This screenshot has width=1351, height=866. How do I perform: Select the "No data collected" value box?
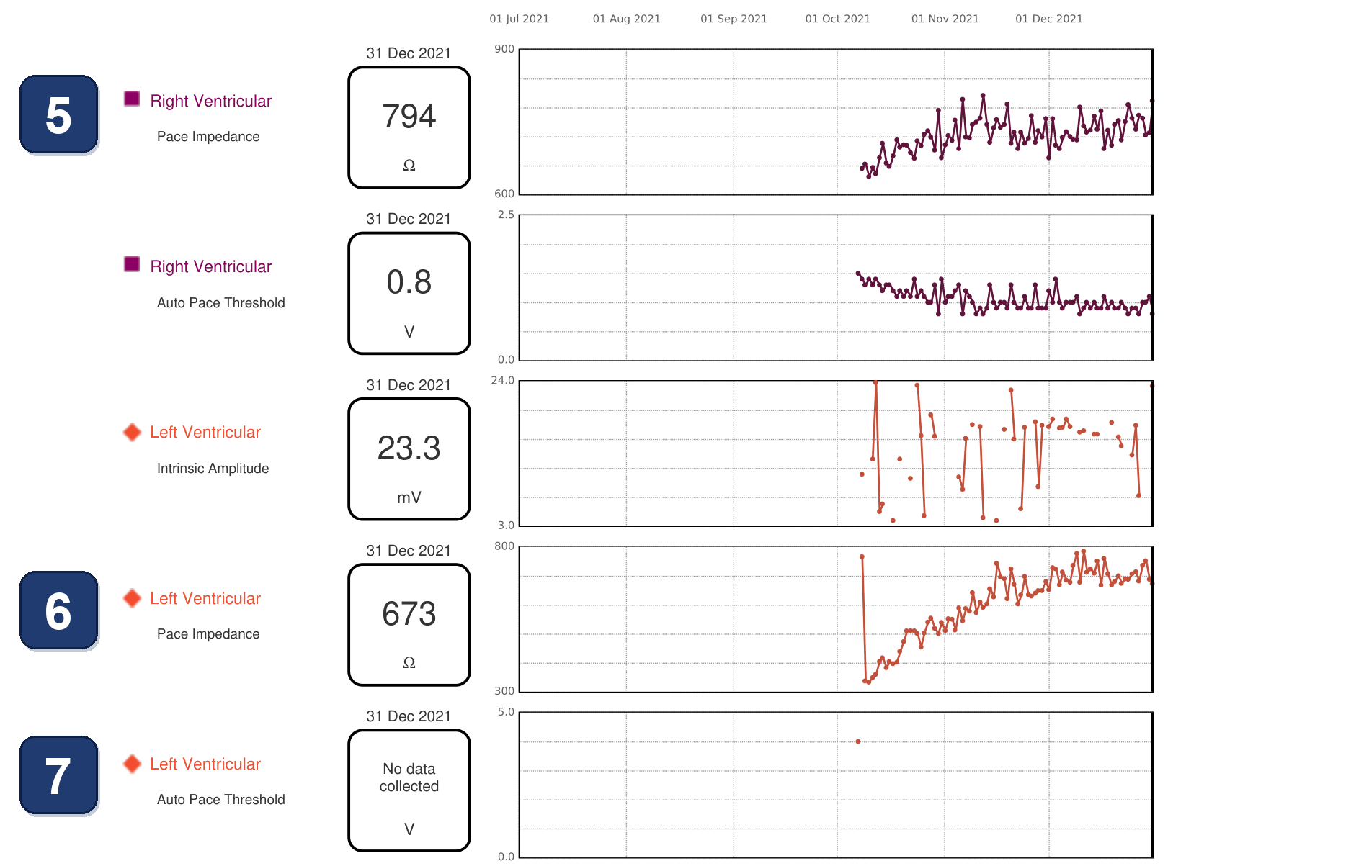(409, 790)
